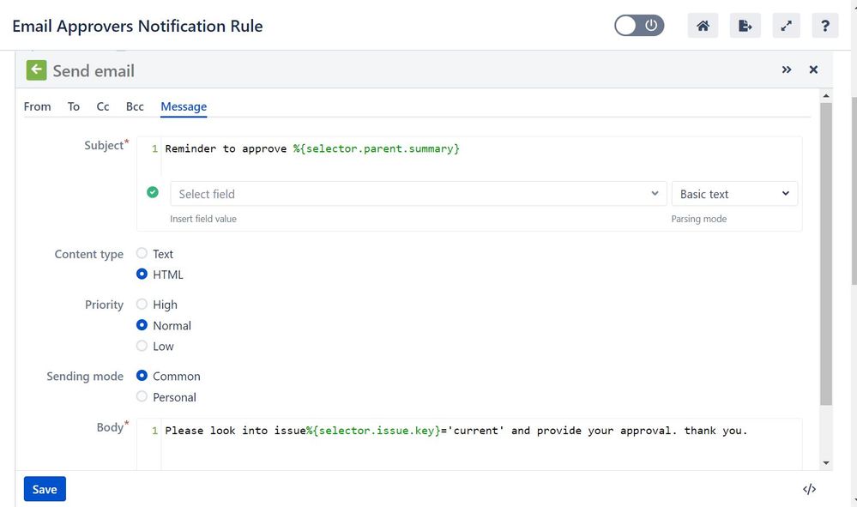
Task: Collapse panel with double chevron icon
Action: coord(787,69)
